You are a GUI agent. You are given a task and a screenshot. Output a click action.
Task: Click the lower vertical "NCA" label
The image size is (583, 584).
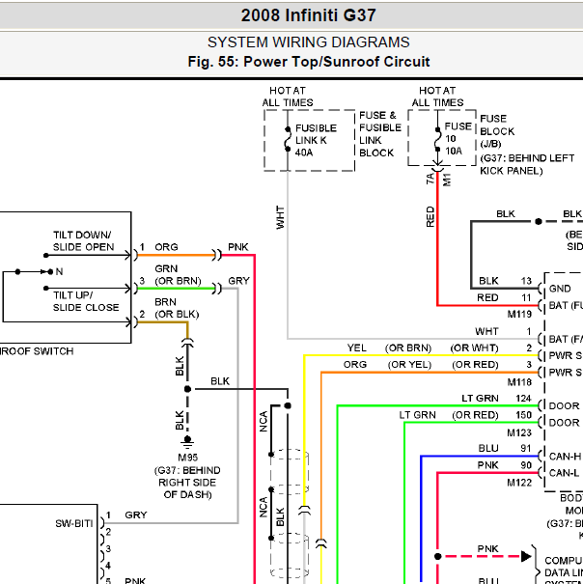coord(263,507)
